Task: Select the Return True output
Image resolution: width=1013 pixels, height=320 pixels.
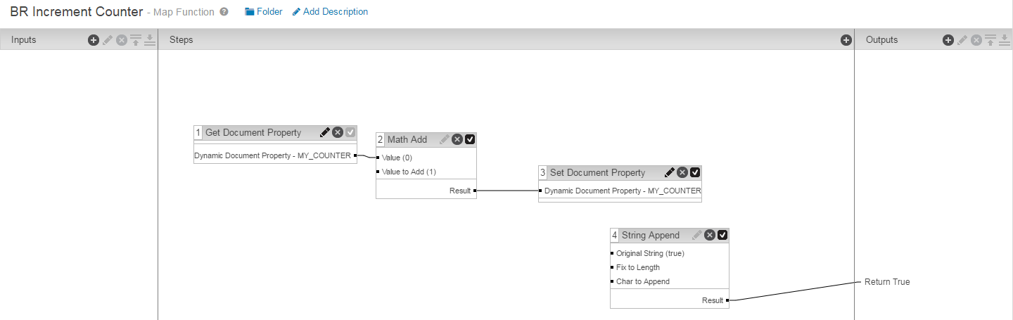Action: 886,282
